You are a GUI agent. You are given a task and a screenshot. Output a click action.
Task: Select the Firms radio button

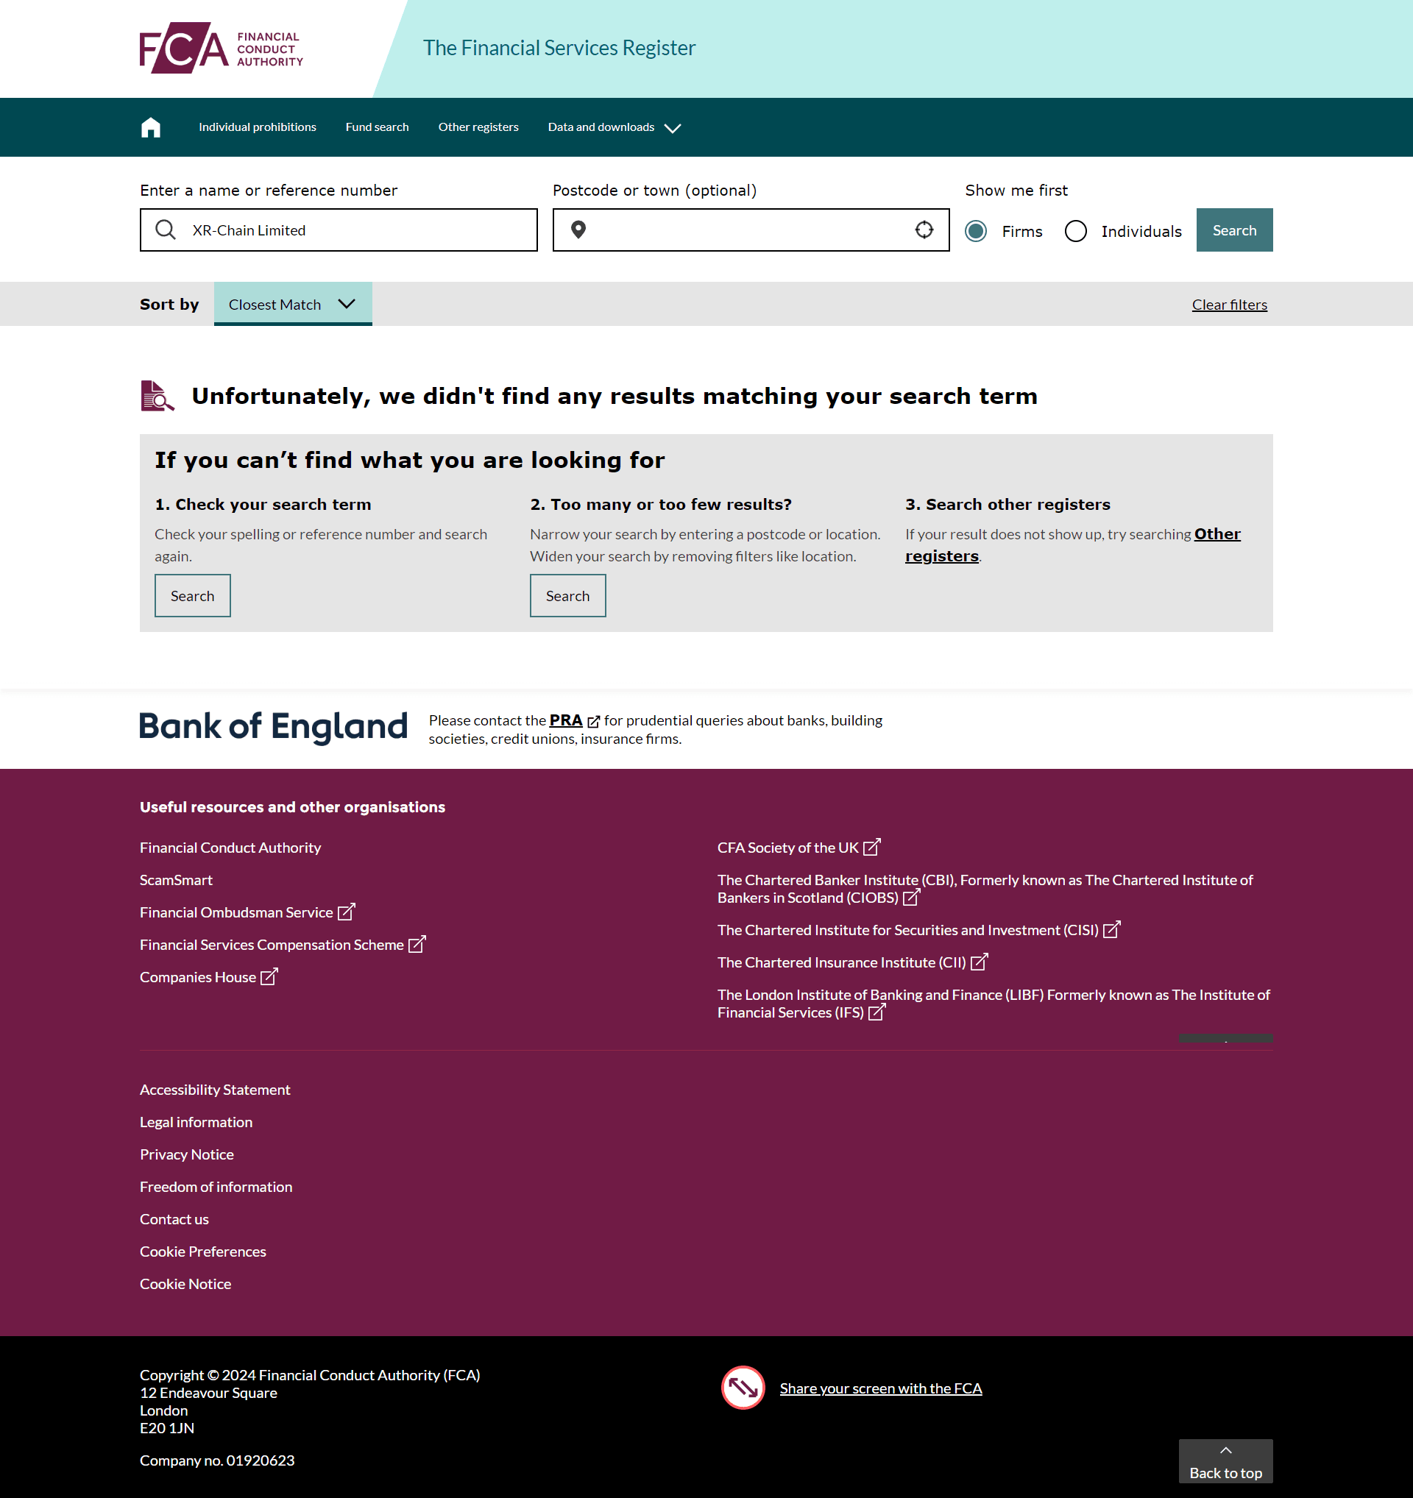(979, 231)
